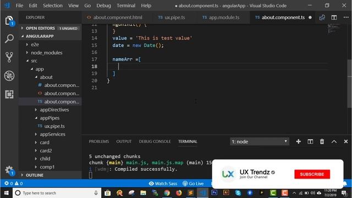
Task: Open Illustrator from the taskbar
Action: (x=226, y=193)
